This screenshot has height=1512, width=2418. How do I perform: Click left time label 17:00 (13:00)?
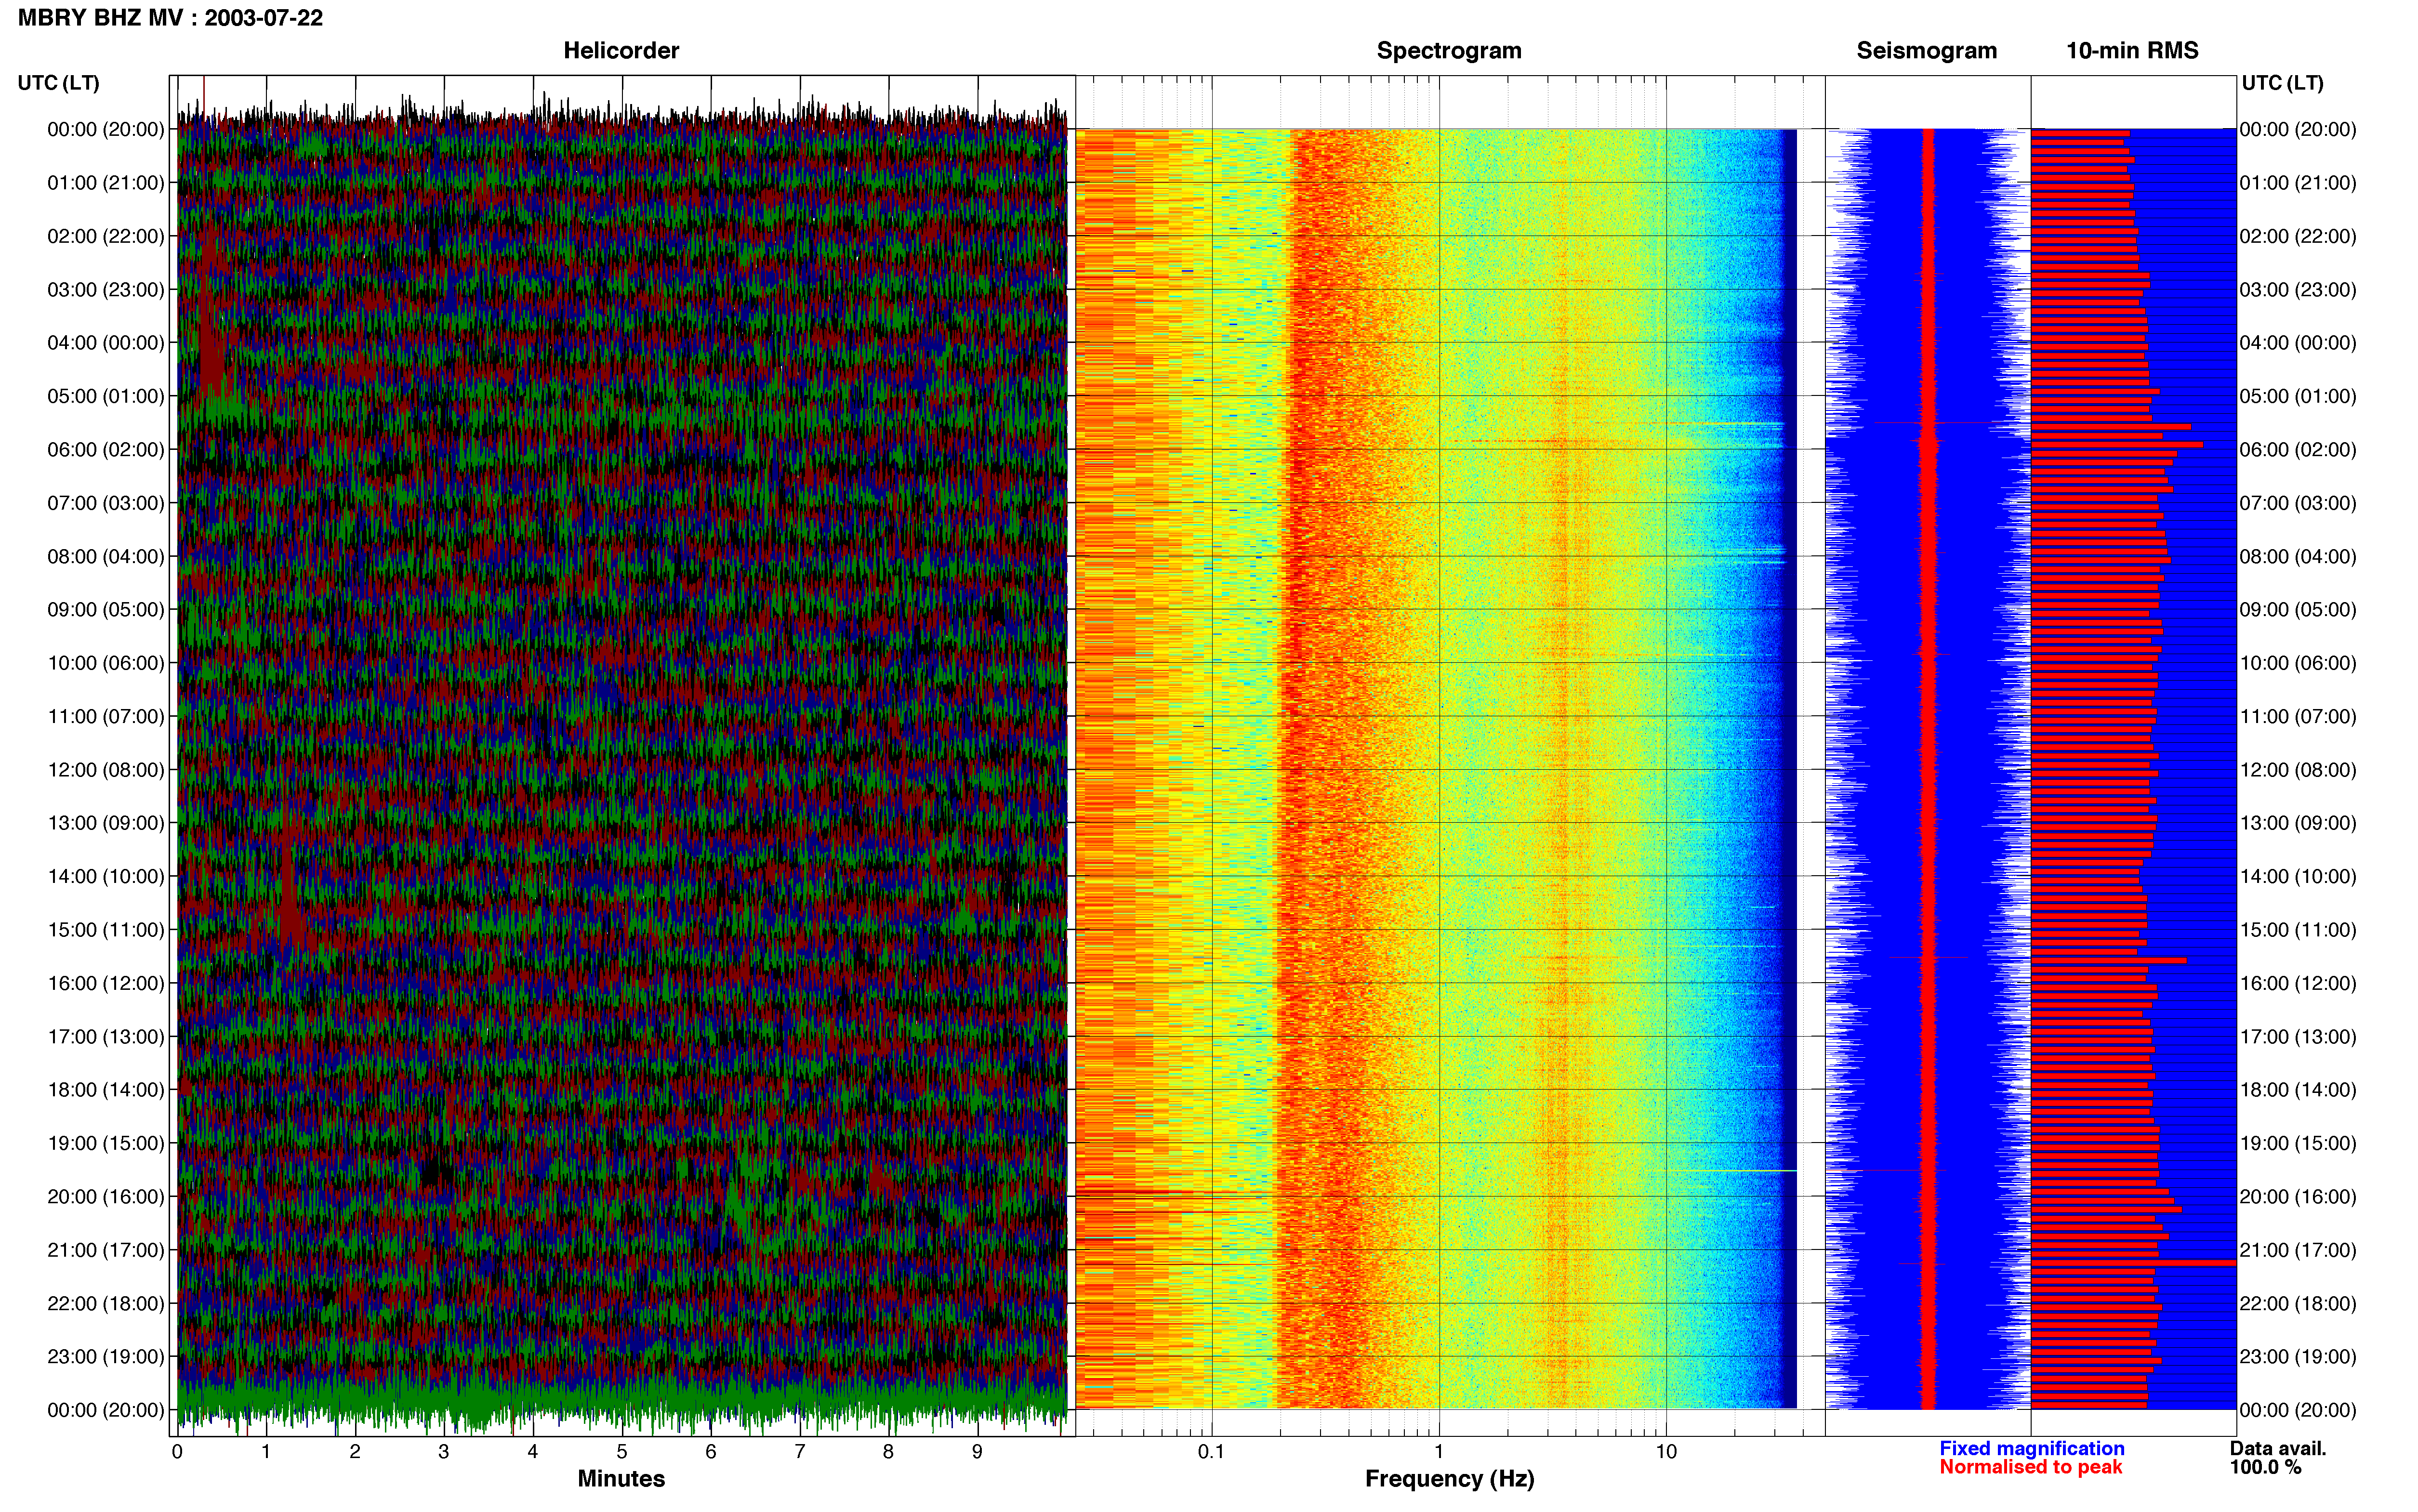tap(106, 1037)
